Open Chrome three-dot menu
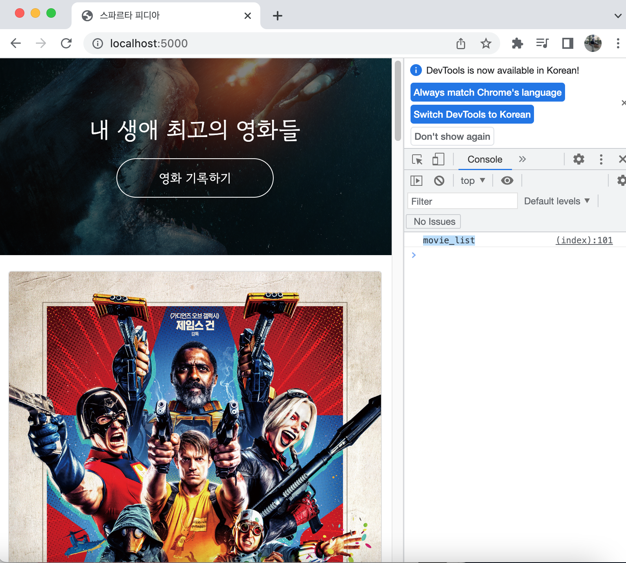626x563 pixels. (618, 43)
